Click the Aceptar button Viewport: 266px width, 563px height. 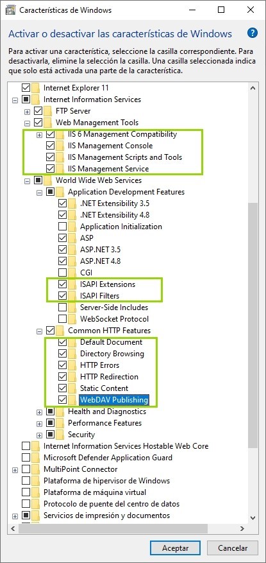175,548
